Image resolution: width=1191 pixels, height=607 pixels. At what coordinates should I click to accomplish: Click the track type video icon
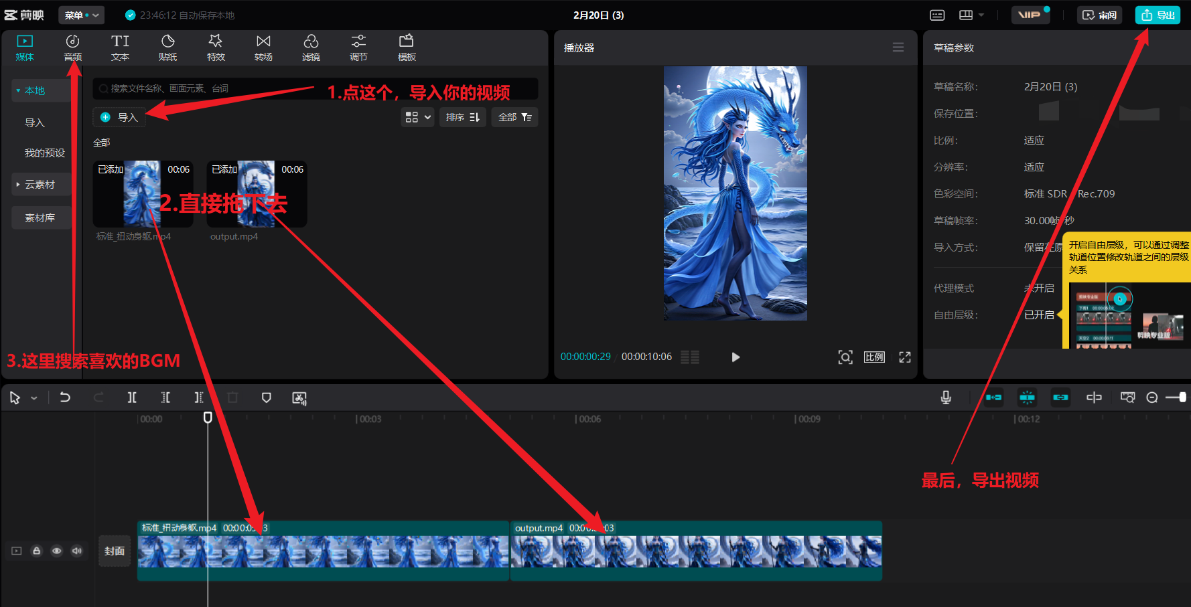[x=17, y=551]
